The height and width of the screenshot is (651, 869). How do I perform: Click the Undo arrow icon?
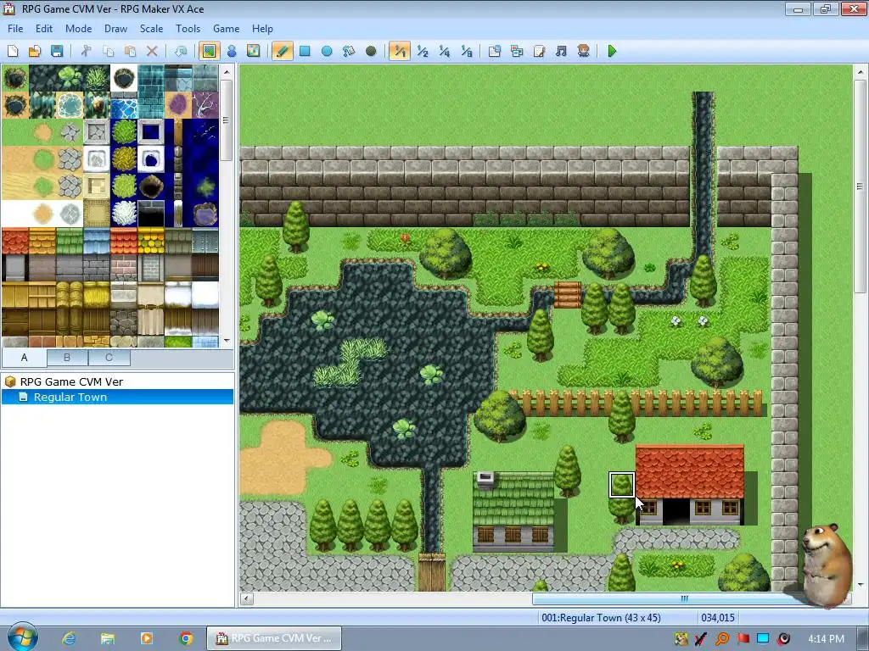(x=181, y=51)
